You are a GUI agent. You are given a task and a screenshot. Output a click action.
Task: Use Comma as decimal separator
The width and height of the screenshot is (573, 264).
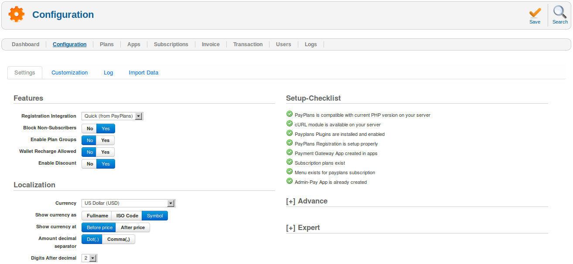[118, 239]
